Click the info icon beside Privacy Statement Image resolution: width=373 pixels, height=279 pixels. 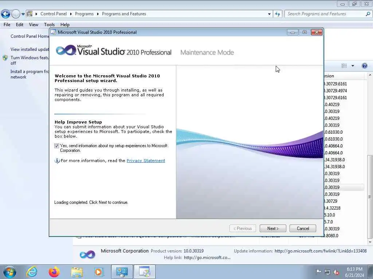click(57, 161)
